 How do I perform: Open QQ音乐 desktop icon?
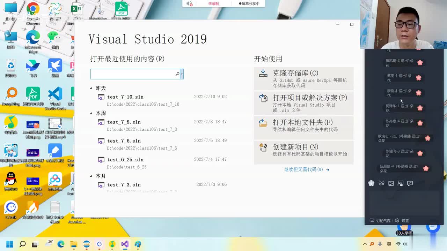click(x=11, y=125)
